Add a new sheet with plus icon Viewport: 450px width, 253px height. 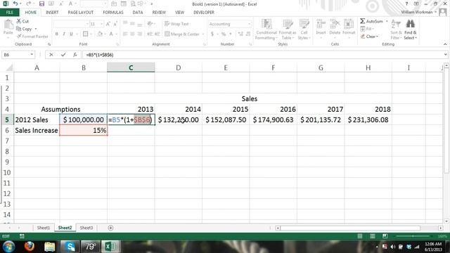point(110,228)
